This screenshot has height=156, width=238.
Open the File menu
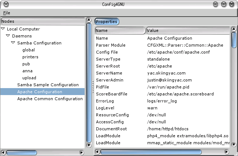click(x=7, y=13)
